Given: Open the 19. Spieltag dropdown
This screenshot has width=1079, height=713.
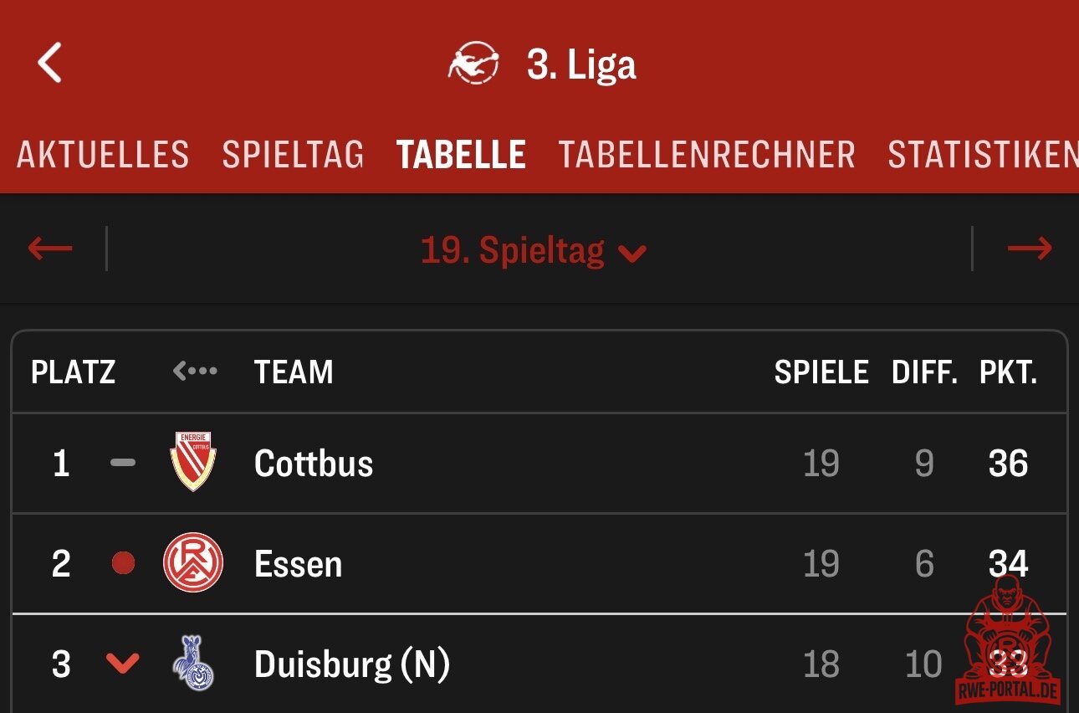Looking at the screenshot, I should pyautogui.click(x=534, y=250).
